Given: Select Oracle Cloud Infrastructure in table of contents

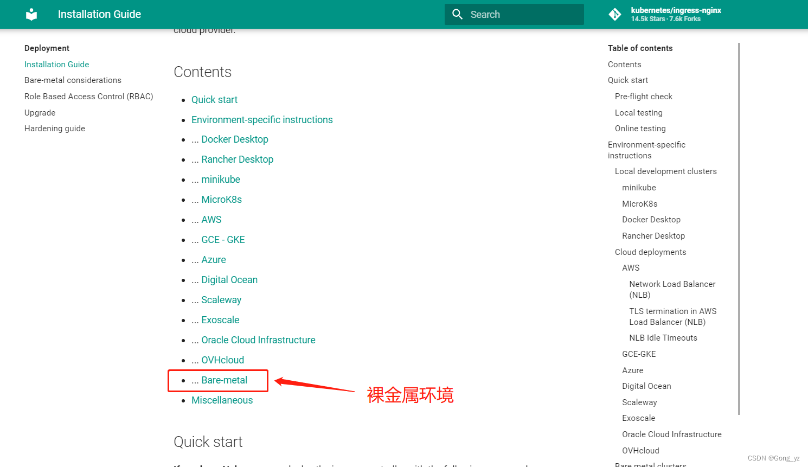Looking at the screenshot, I should (x=671, y=434).
